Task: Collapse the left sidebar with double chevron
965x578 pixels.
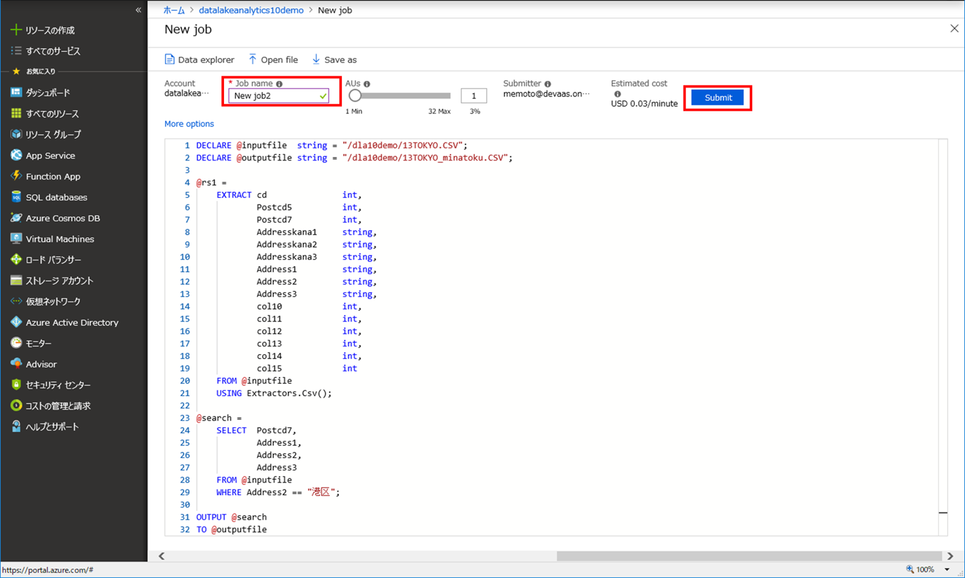Action: tap(138, 10)
